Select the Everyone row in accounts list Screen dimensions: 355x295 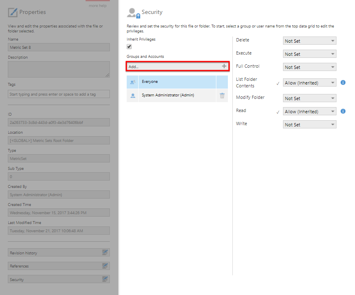[177, 82]
